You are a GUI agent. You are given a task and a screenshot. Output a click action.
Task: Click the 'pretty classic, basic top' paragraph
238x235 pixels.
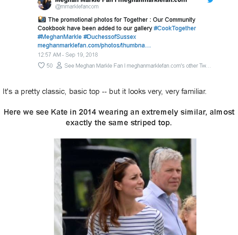coord(105,92)
